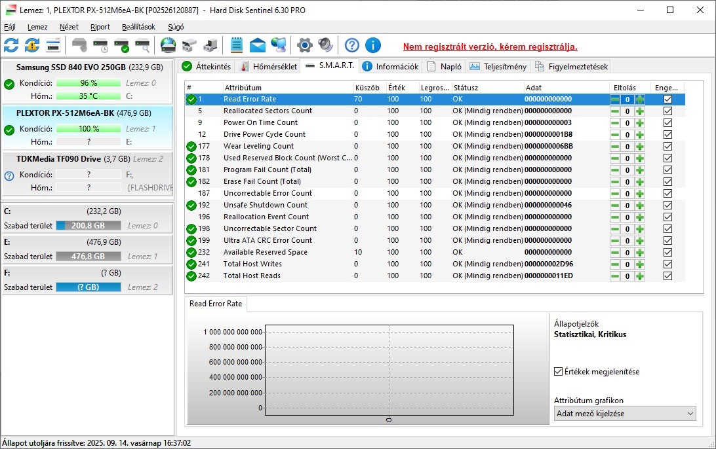Switch to the Információk tab
716x449 pixels.
tap(390, 67)
